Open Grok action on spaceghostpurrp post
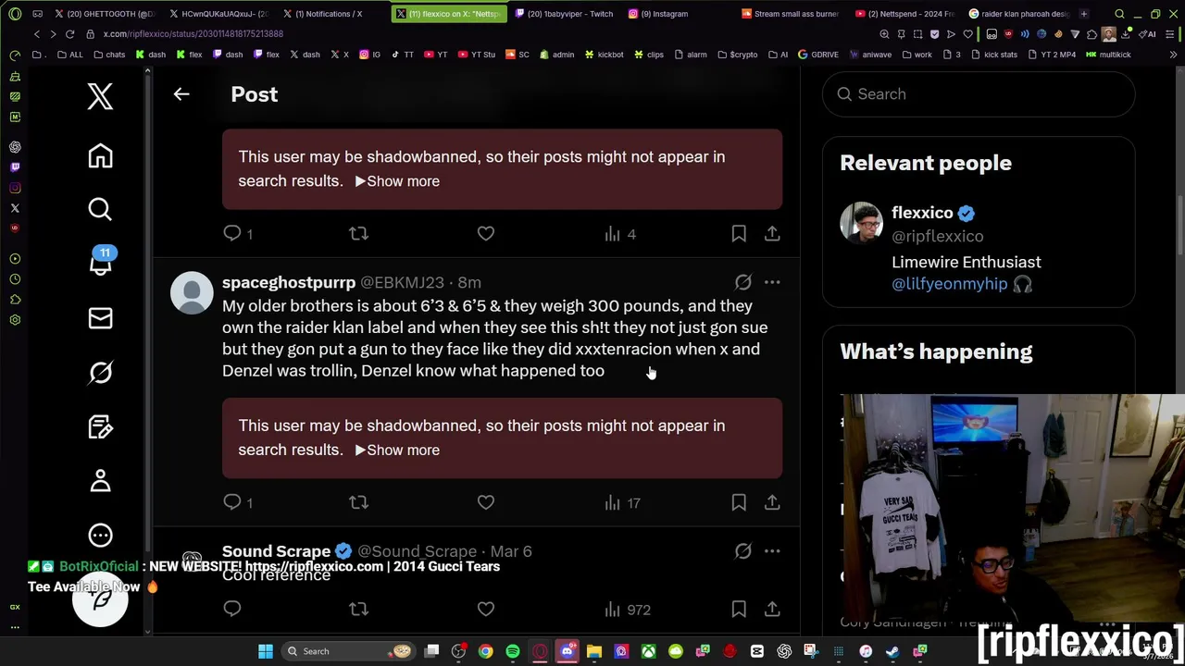Screen dimensions: 1185x666 point(743,282)
